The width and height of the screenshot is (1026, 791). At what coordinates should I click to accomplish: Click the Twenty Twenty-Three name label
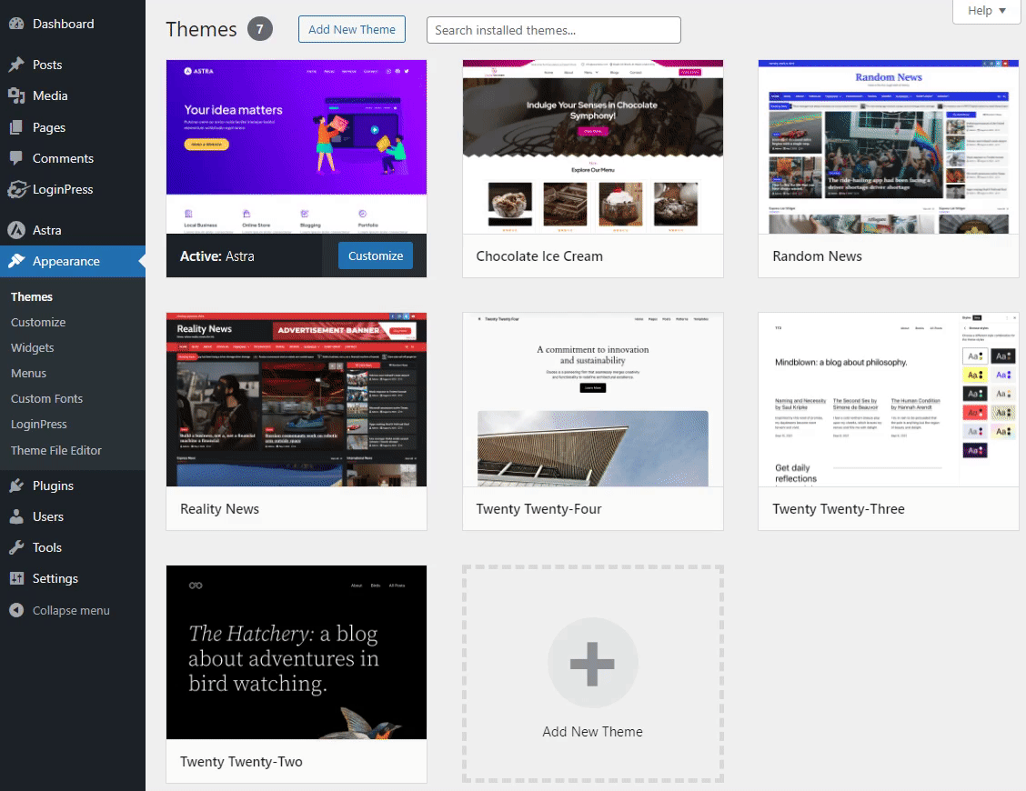pyautogui.click(x=839, y=509)
